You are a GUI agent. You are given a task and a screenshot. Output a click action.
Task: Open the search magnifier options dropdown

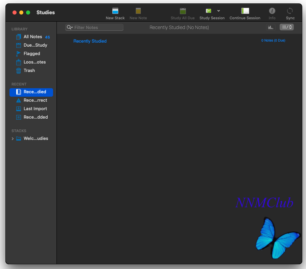(x=70, y=27)
